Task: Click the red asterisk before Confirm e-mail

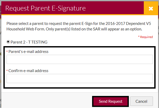Action: pos(7,70)
